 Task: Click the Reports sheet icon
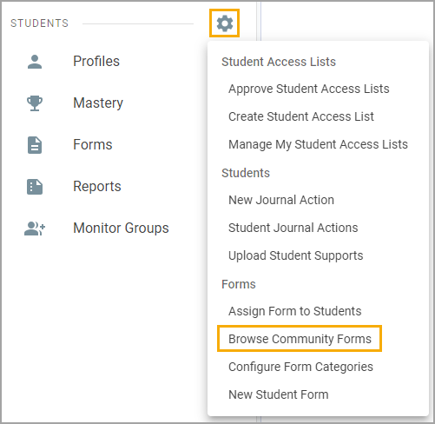pos(35,187)
